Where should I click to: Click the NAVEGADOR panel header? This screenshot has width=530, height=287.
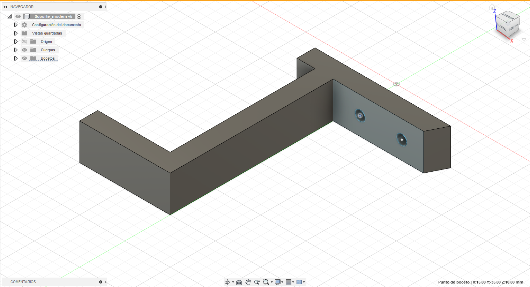click(21, 6)
